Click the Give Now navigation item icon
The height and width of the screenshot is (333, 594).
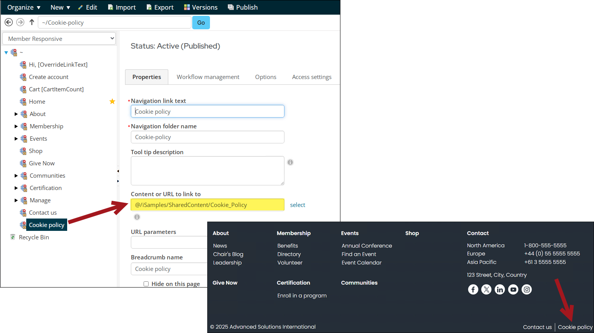tap(23, 163)
